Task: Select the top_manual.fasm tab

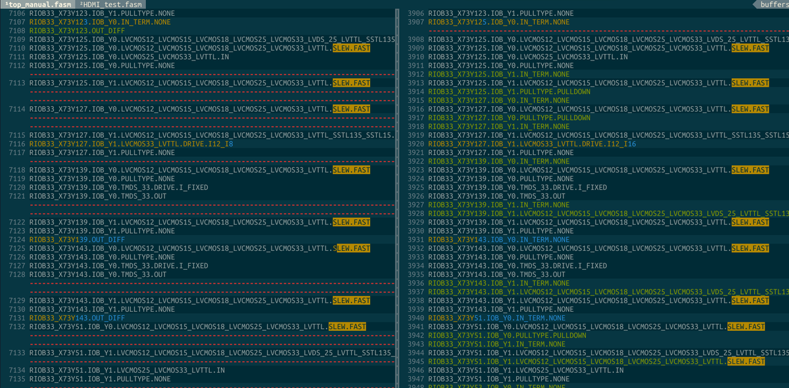Action: click(x=36, y=3)
